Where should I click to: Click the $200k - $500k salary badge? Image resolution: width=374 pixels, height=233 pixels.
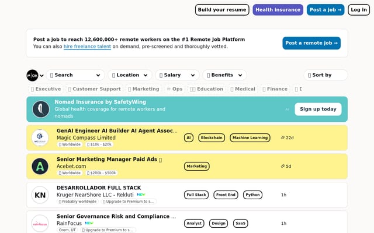click(102, 173)
